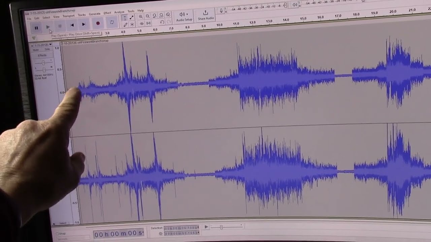Click the Undo arrow icon
The width and height of the screenshot is (431, 242).
coord(162,22)
